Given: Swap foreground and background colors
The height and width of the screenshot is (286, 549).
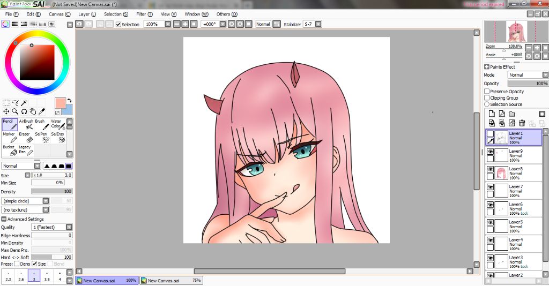Looking at the screenshot, I should click(x=69, y=100).
